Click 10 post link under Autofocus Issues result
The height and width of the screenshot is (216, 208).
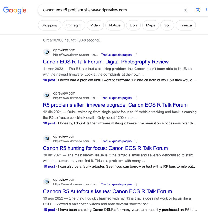[x=49, y=210]
